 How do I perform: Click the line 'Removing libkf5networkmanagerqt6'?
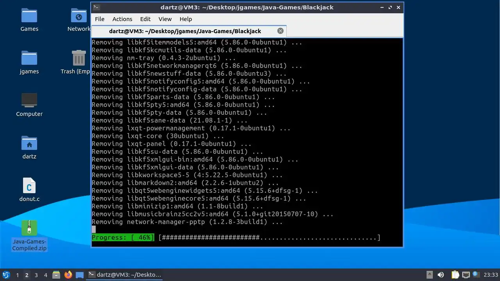click(x=197, y=66)
